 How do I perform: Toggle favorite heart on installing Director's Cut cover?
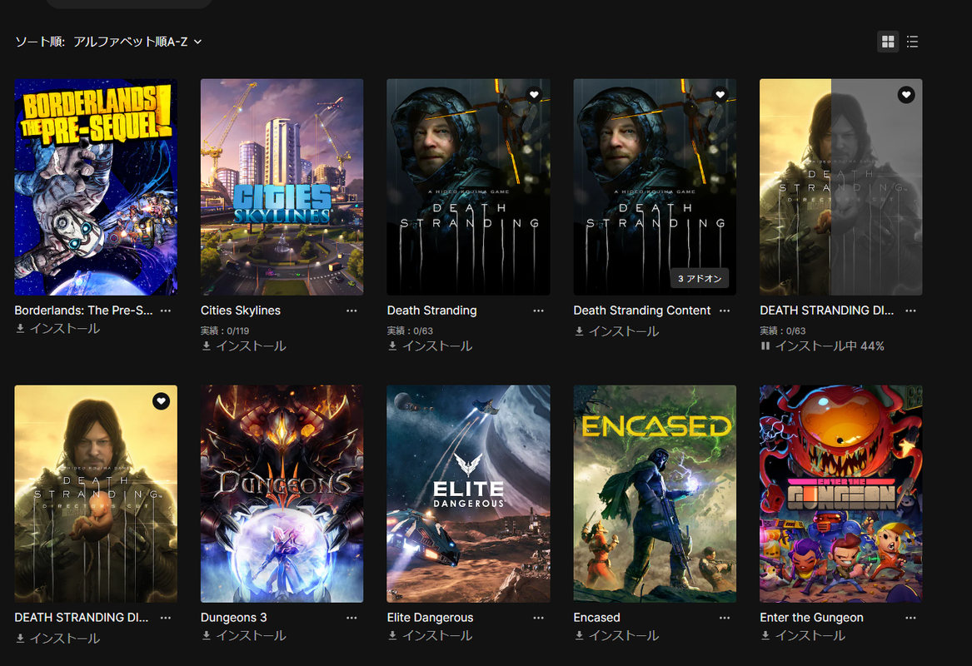click(906, 94)
